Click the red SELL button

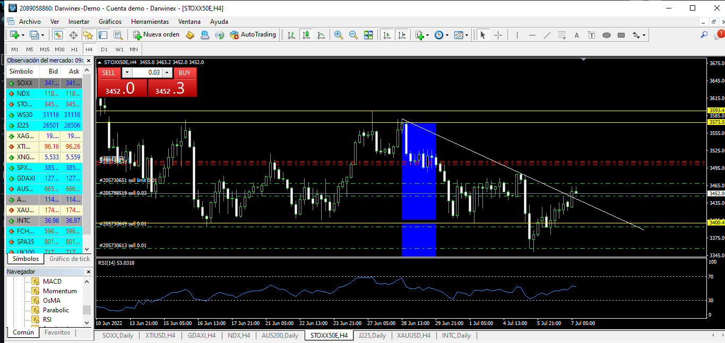pos(108,73)
